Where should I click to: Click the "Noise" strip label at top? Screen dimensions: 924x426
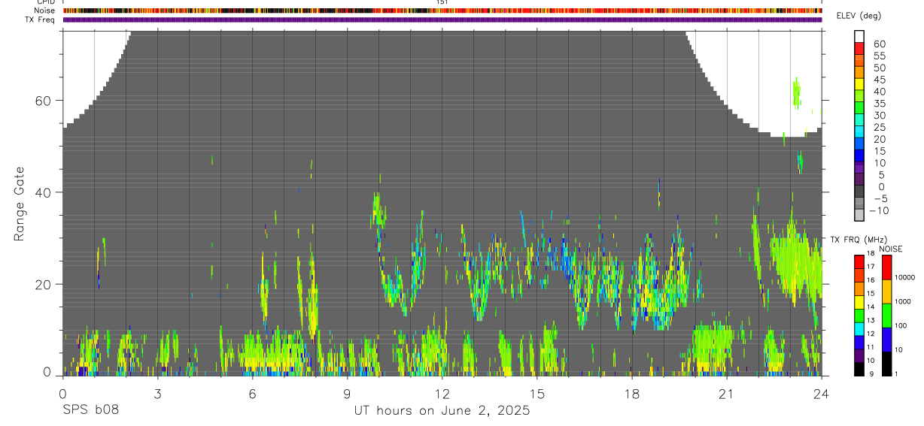pyautogui.click(x=45, y=11)
